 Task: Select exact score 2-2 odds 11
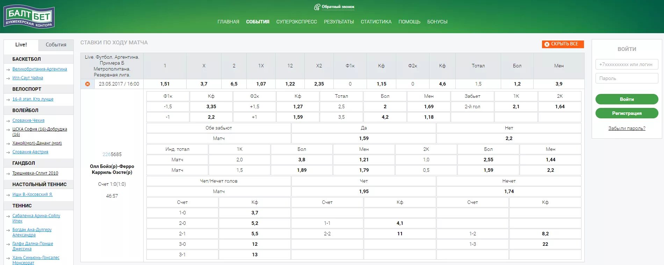click(x=400, y=234)
